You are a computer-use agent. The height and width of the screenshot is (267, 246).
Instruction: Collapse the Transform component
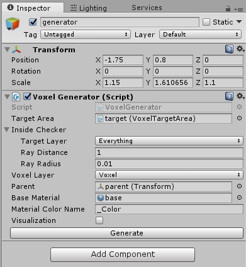[7, 50]
